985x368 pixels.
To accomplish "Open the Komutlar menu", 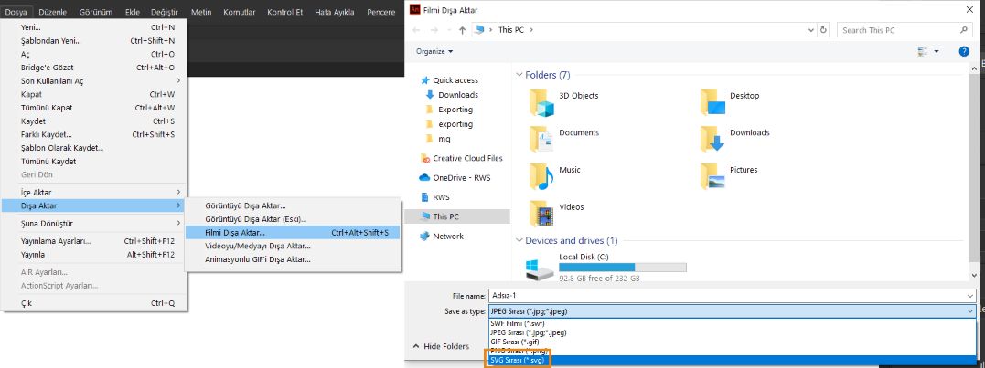I will point(241,12).
